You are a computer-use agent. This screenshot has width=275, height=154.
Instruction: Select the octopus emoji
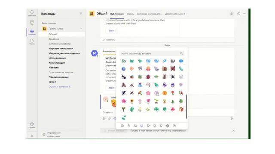coord(148,68)
